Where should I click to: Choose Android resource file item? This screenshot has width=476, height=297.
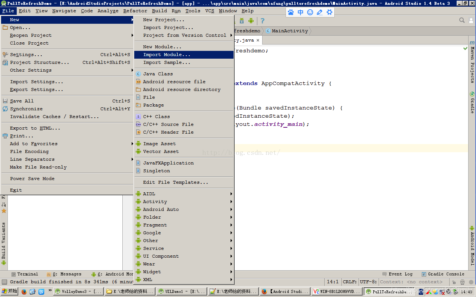tap(184, 82)
